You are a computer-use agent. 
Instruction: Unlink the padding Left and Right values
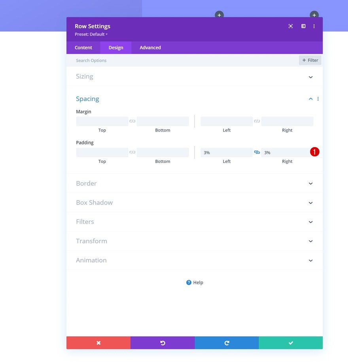pyautogui.click(x=257, y=152)
